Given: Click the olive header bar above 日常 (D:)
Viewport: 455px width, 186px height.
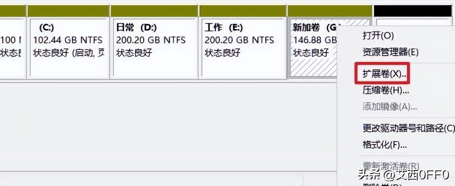Looking at the screenshot, I should (154, 11).
